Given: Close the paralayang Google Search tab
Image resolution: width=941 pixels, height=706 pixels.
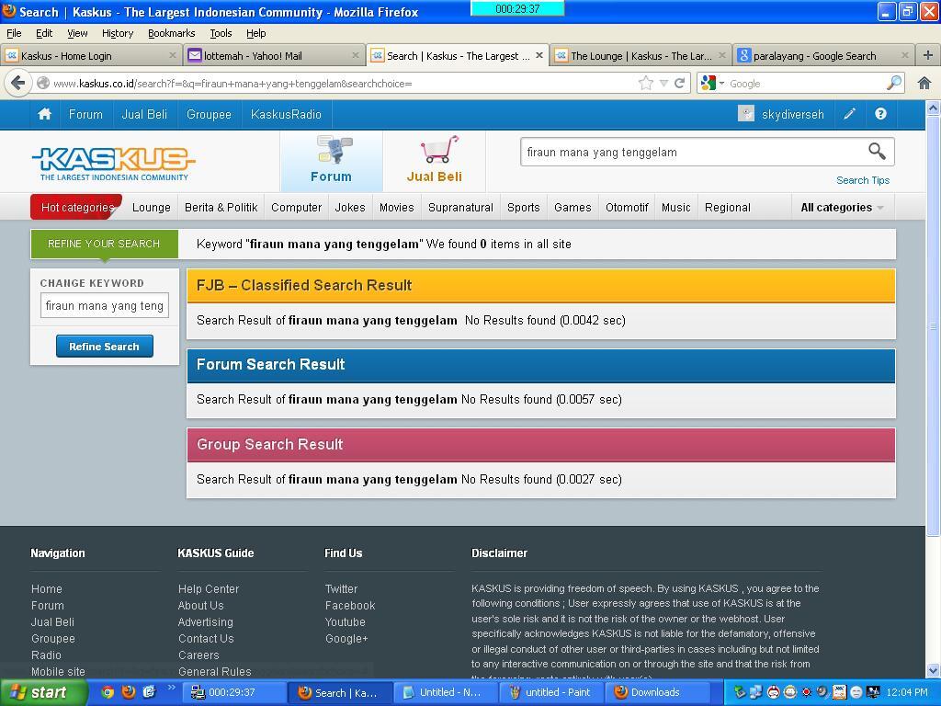Looking at the screenshot, I should [x=905, y=55].
